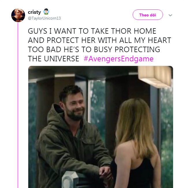Image resolution: width=184 pixels, height=188 pixels.
Task: Click the words "THE UNIVERSE" in the tweet
Action: tap(53, 59)
